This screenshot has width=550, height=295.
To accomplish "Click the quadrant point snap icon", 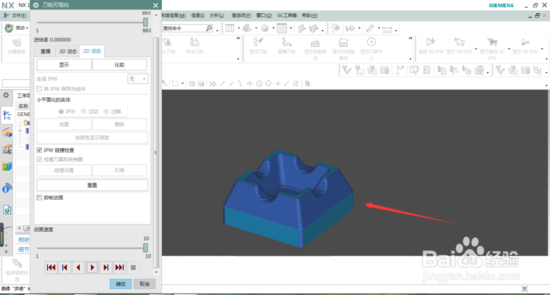I will point(268,84).
